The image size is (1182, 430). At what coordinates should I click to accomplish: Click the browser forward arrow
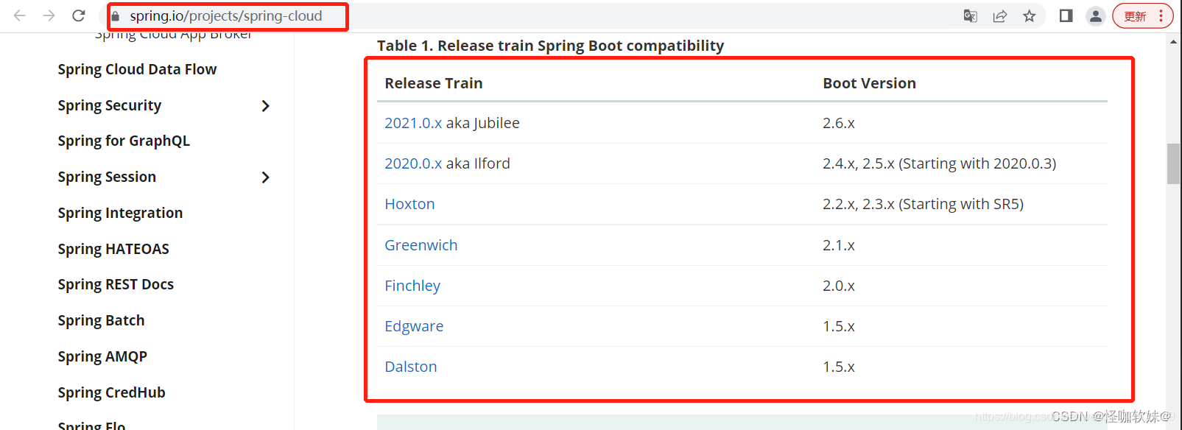(x=49, y=15)
